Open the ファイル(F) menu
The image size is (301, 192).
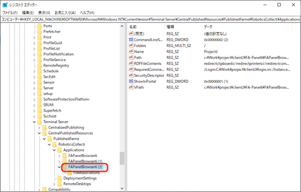click(x=10, y=13)
